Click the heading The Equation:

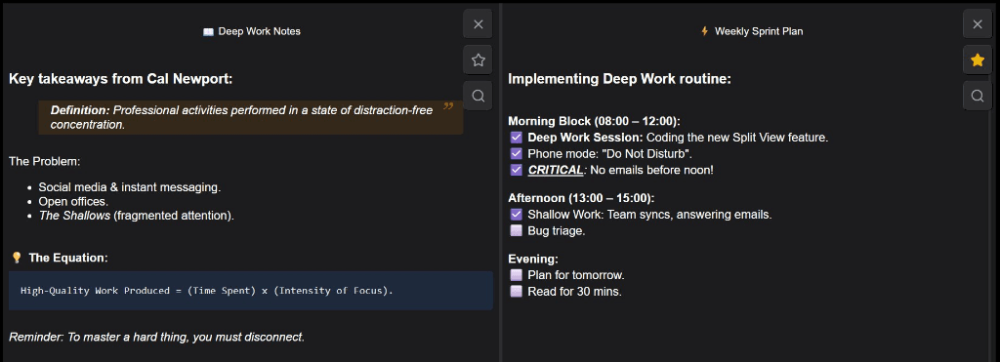(68, 259)
